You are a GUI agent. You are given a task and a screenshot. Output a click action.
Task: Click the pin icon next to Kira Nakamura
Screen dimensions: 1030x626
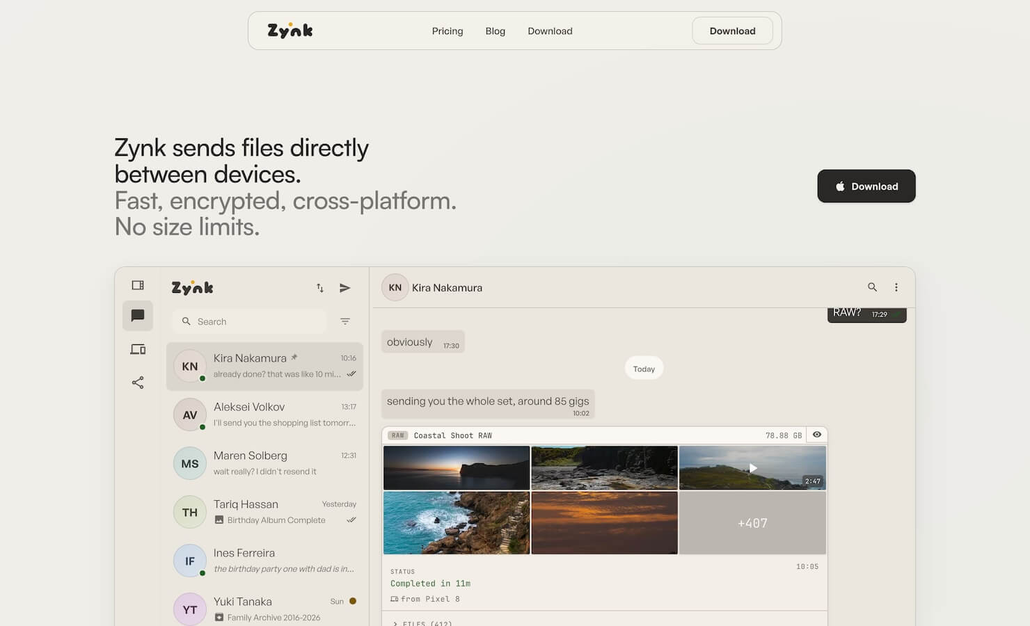(x=294, y=357)
